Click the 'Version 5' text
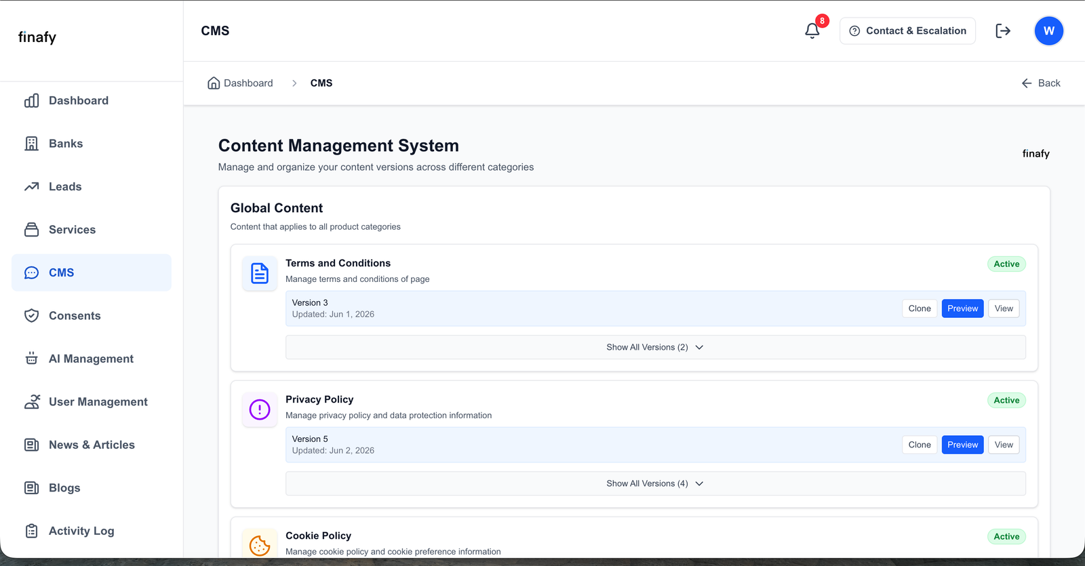Viewport: 1085px width, 566px height. point(310,439)
